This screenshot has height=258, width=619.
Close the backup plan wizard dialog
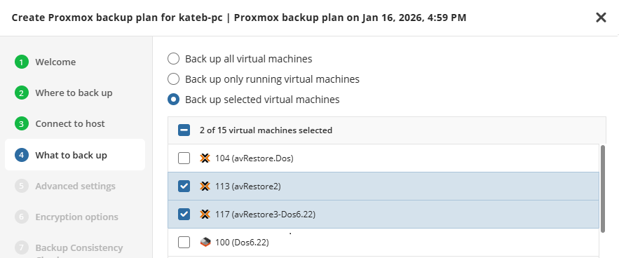601,18
